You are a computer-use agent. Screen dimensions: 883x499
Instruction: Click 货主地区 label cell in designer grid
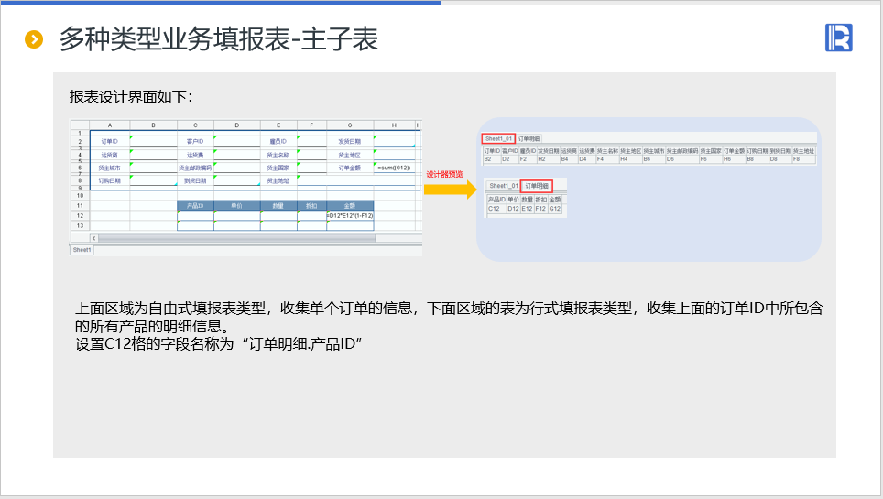(350, 155)
